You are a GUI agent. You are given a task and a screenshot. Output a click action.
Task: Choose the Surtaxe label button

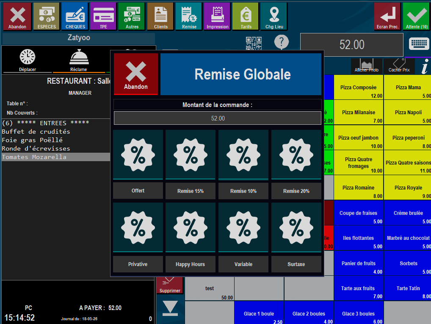pyautogui.click(x=296, y=264)
